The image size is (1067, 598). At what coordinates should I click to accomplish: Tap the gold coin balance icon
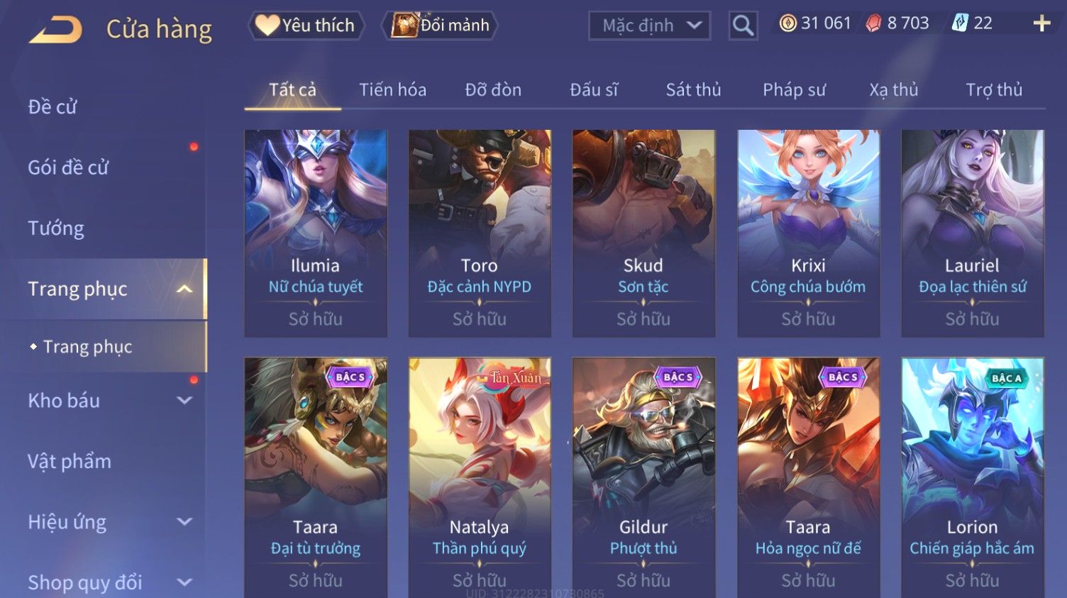click(x=787, y=23)
